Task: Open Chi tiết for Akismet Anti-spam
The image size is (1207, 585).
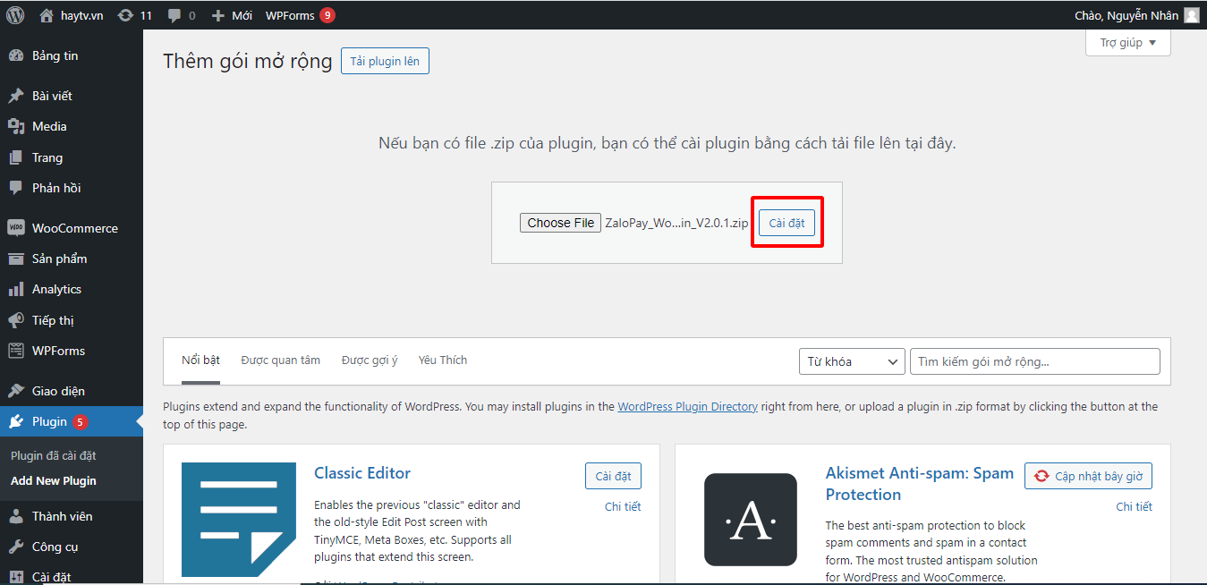Action: coord(1134,506)
